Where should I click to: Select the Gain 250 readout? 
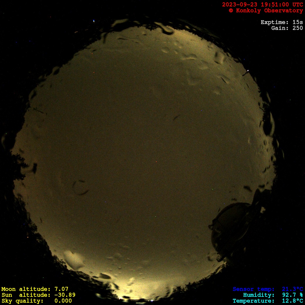(x=287, y=28)
